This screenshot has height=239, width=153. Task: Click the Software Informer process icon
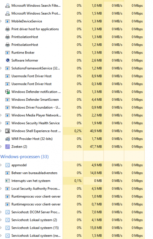pos(7,60)
